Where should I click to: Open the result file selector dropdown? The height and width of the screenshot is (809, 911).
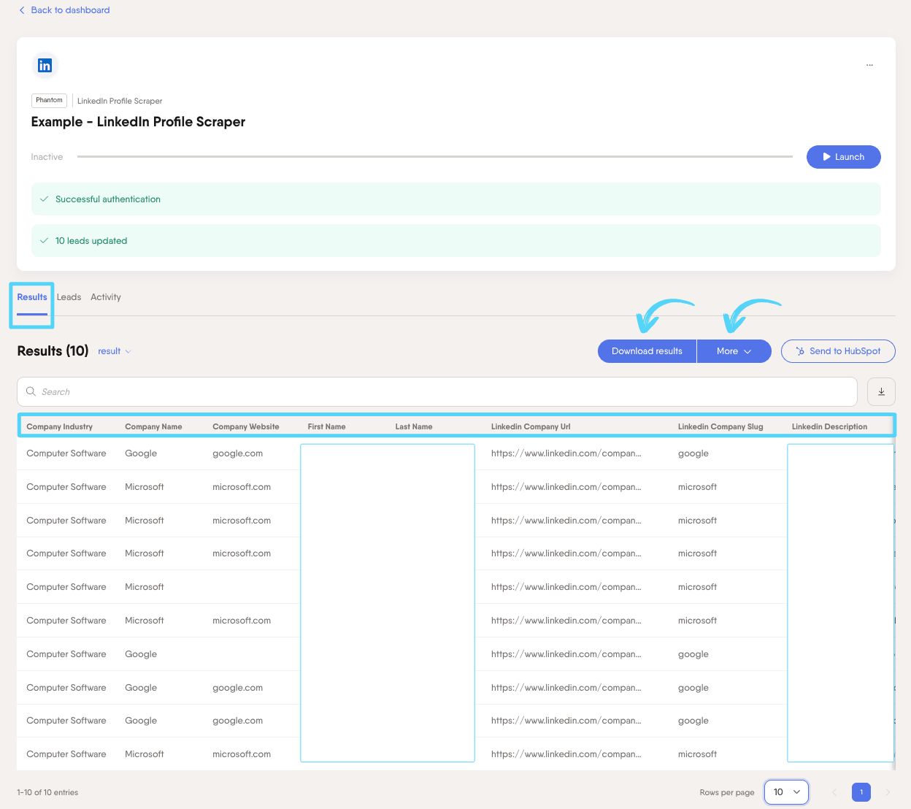[115, 351]
